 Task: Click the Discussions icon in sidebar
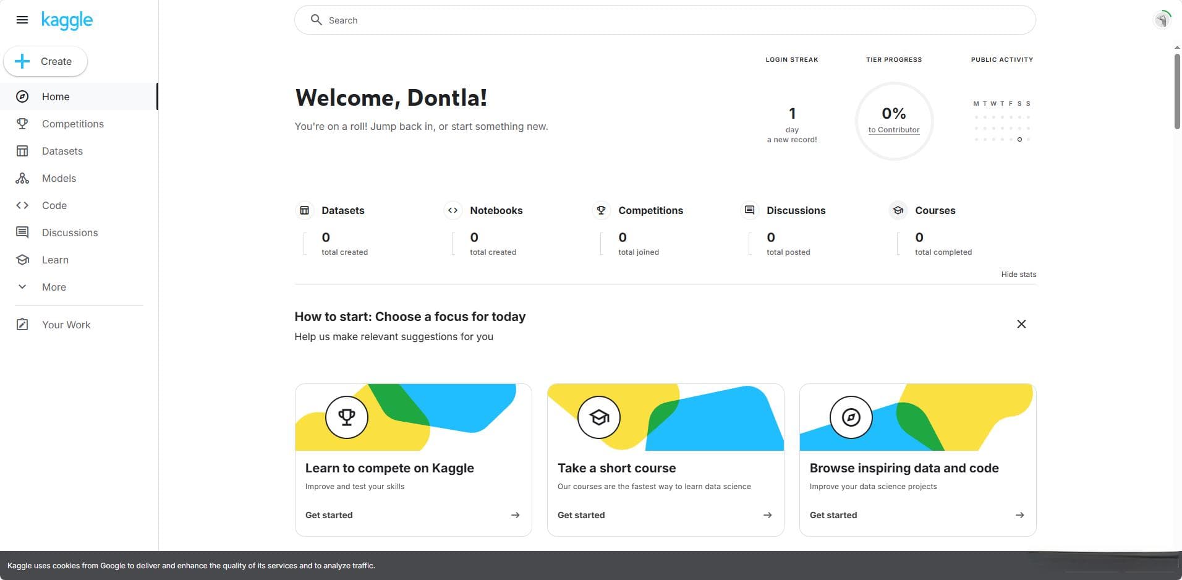click(x=22, y=232)
